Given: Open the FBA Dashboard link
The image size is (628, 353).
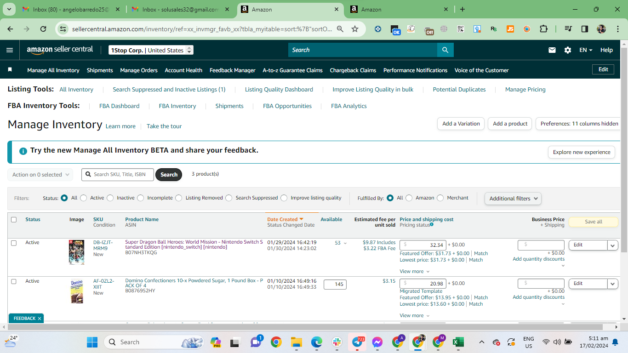Looking at the screenshot, I should click(x=119, y=106).
